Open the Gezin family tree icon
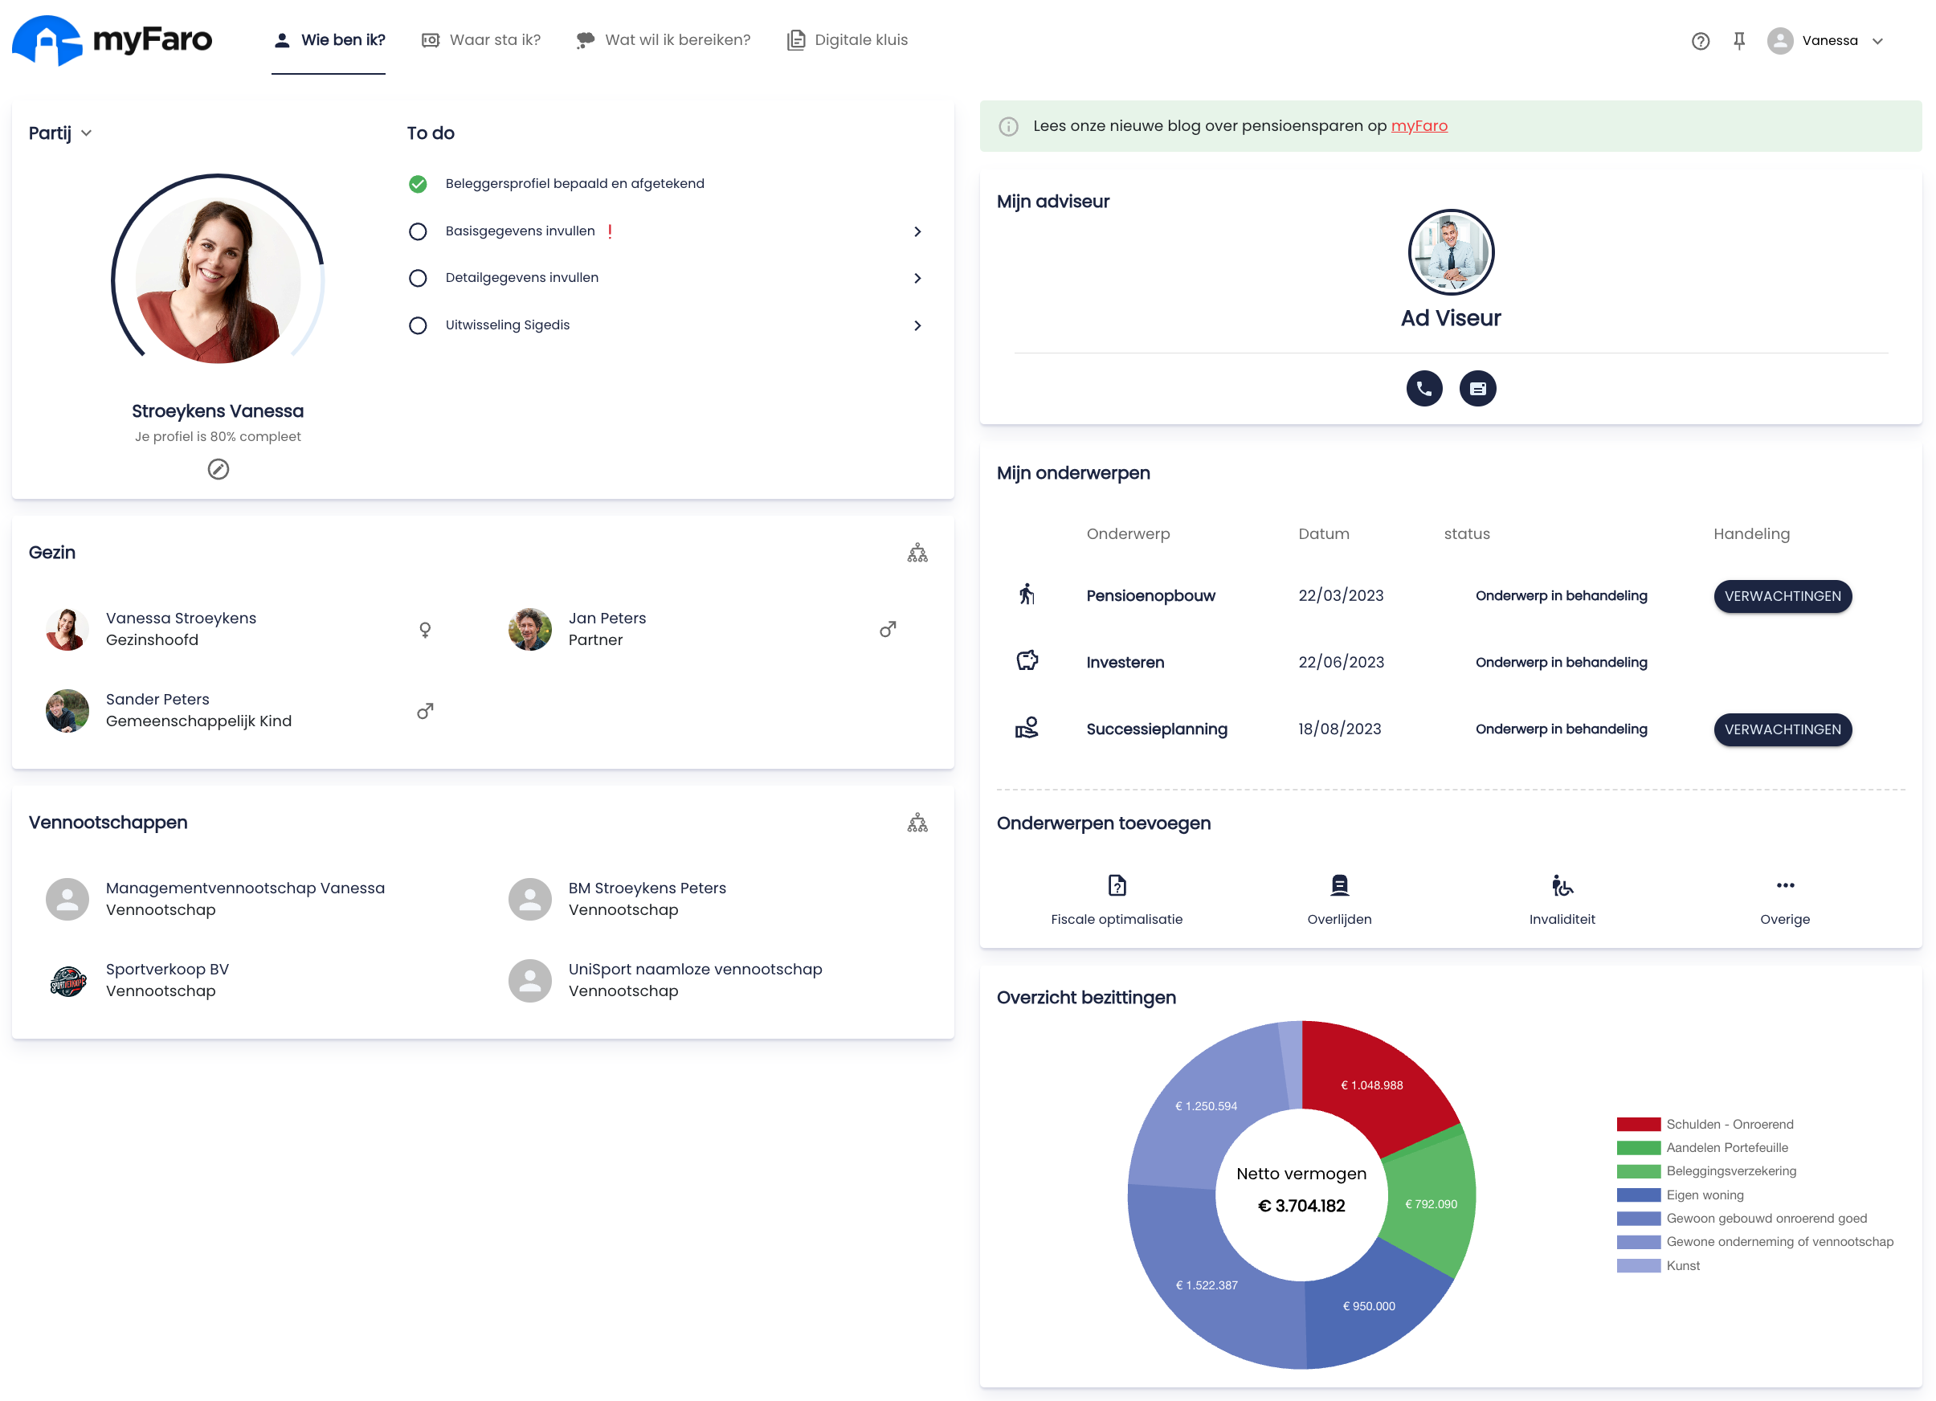The height and width of the screenshot is (1401, 1936). 917,553
